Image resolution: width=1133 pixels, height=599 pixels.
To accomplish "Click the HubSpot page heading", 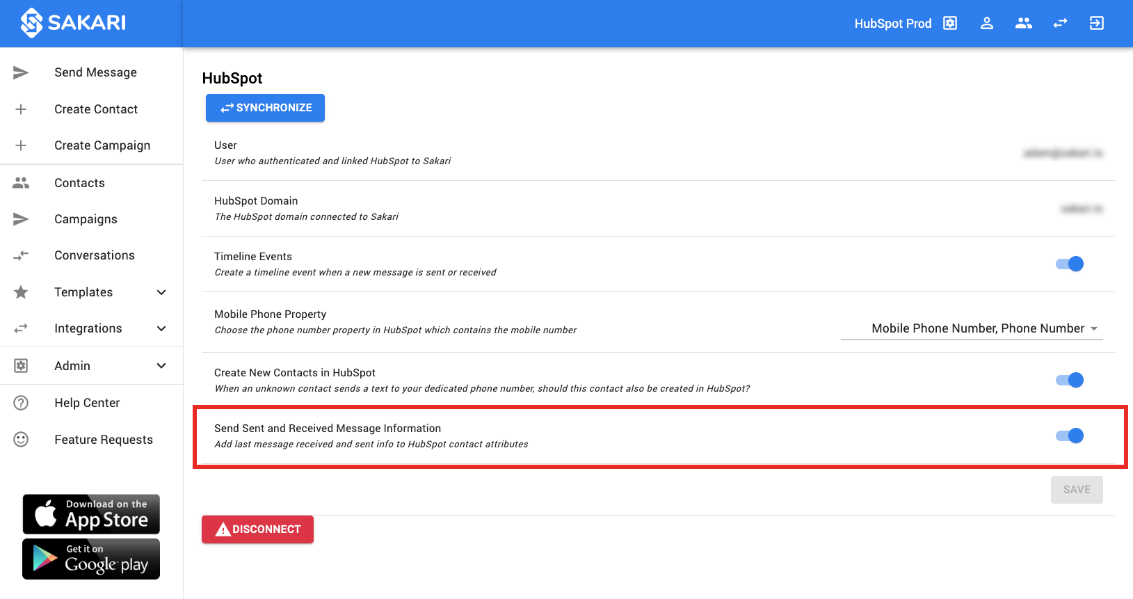I will (232, 78).
